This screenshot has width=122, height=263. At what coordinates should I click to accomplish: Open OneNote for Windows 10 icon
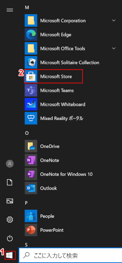tap(31, 174)
